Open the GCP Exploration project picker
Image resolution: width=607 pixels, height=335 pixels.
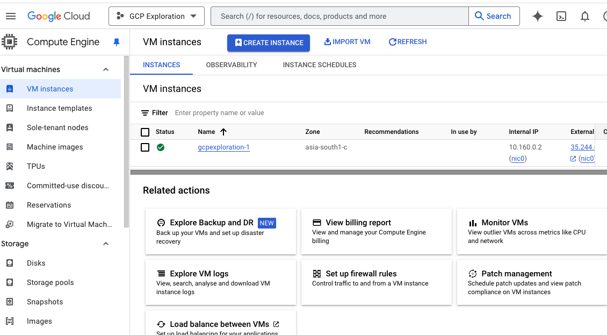coord(156,16)
